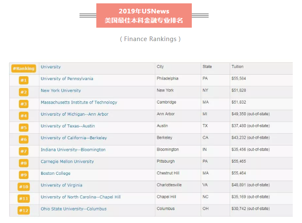Click the #12 rank badge
302x223 pixels.
click(24, 210)
